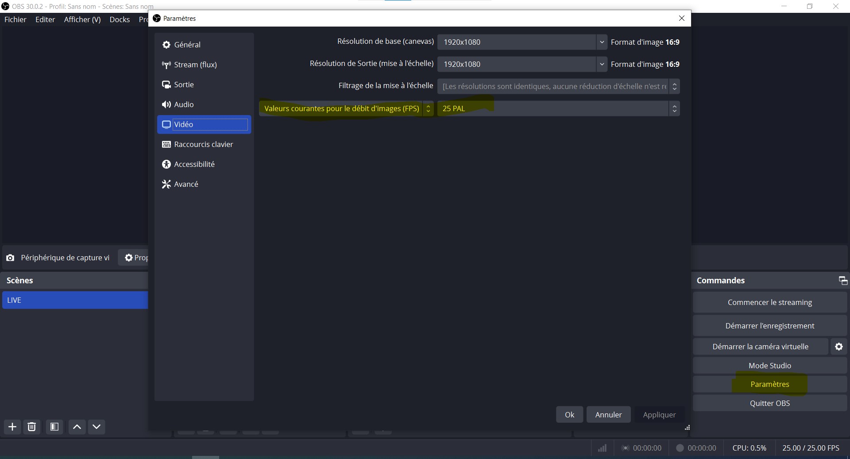Open scene filters icon
The image size is (850, 459).
point(54,427)
